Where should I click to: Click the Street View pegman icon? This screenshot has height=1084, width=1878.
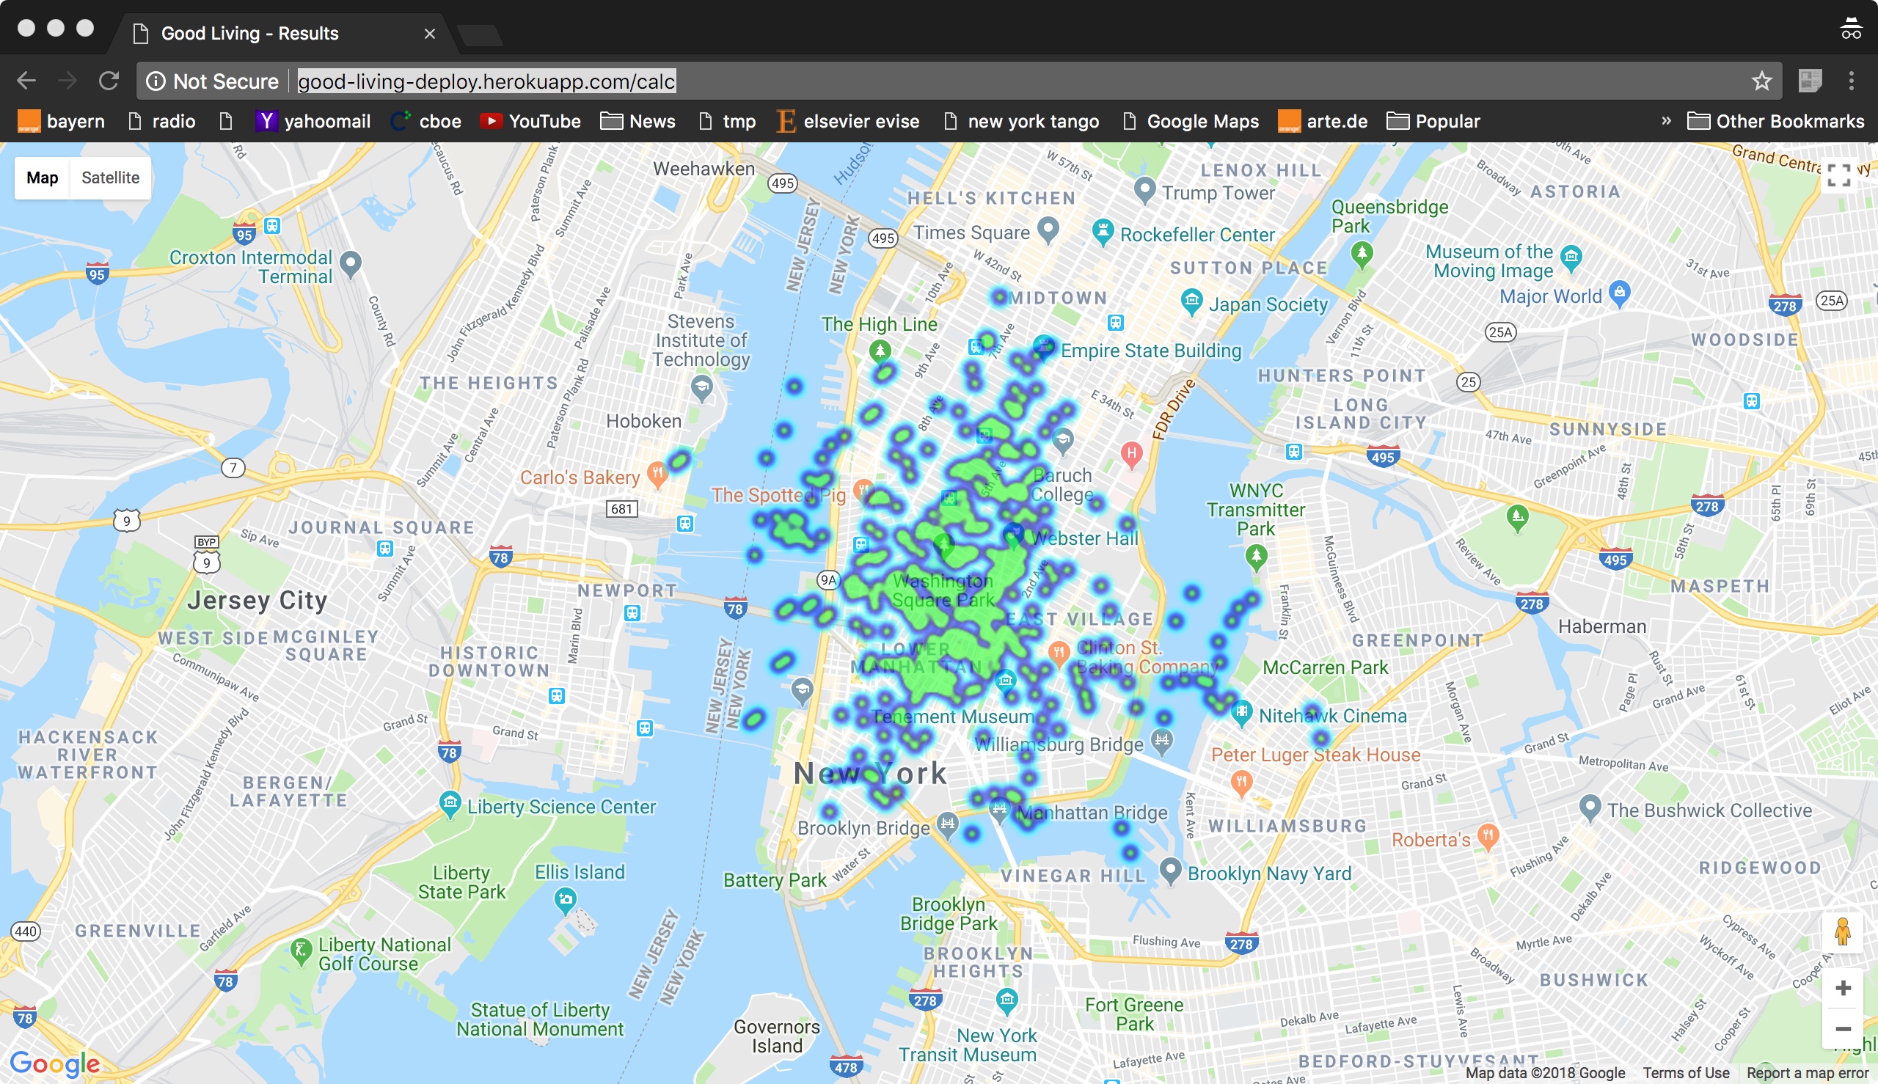coord(1842,931)
